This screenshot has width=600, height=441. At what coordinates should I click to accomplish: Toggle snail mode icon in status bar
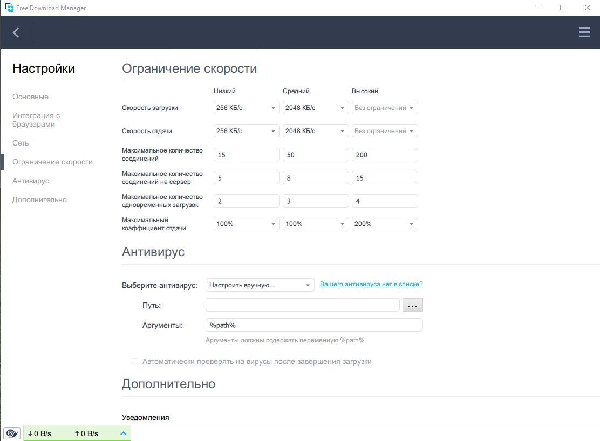click(x=11, y=433)
